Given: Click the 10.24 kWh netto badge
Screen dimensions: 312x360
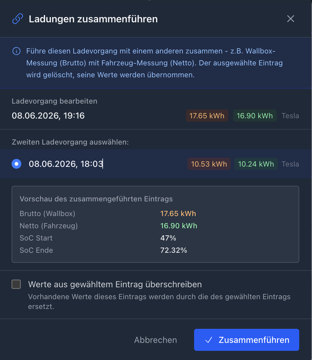Looking at the screenshot, I should click(256, 164).
